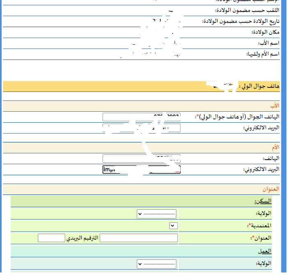Click the الترقيم البريدي postal code field
The image size is (288, 277).
coord(52,239)
